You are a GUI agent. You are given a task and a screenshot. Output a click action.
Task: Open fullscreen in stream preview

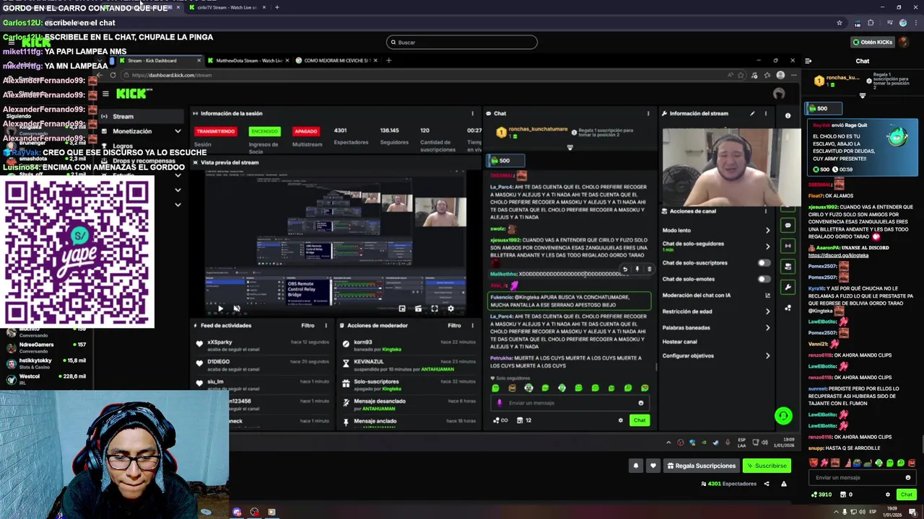435,309
